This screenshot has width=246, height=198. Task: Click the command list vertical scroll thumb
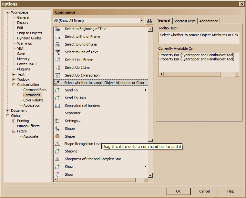click(x=150, y=141)
